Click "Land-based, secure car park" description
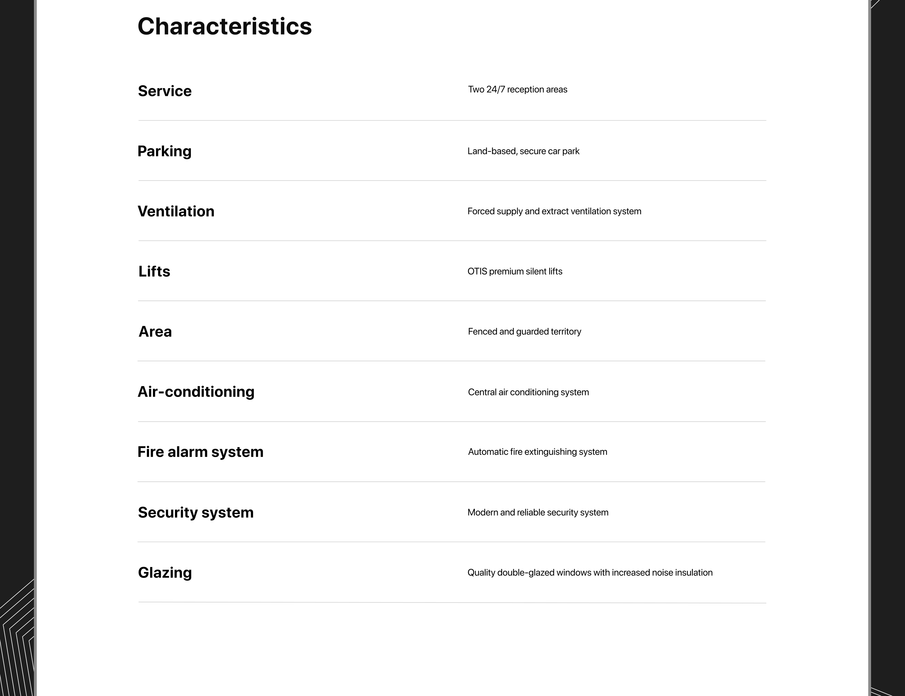The image size is (905, 696). (523, 151)
